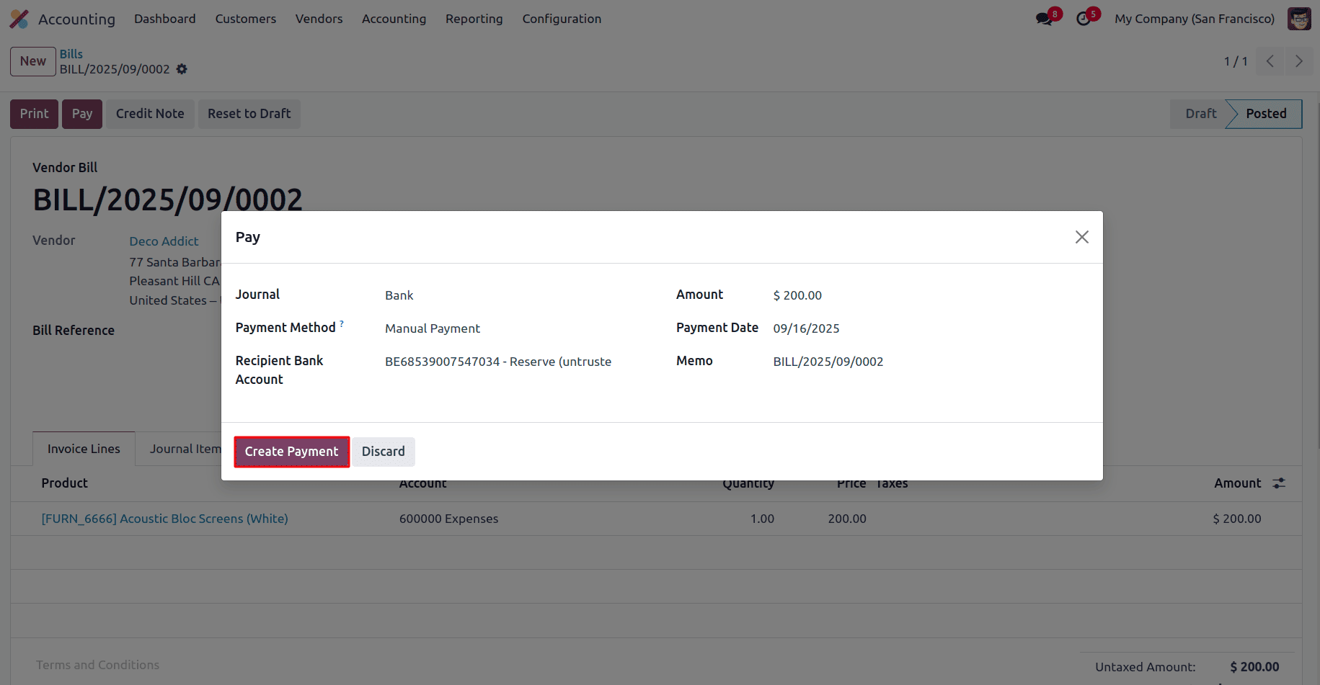This screenshot has height=685, width=1320.
Task: Open the Recipient Bank Account field
Action: 498,361
